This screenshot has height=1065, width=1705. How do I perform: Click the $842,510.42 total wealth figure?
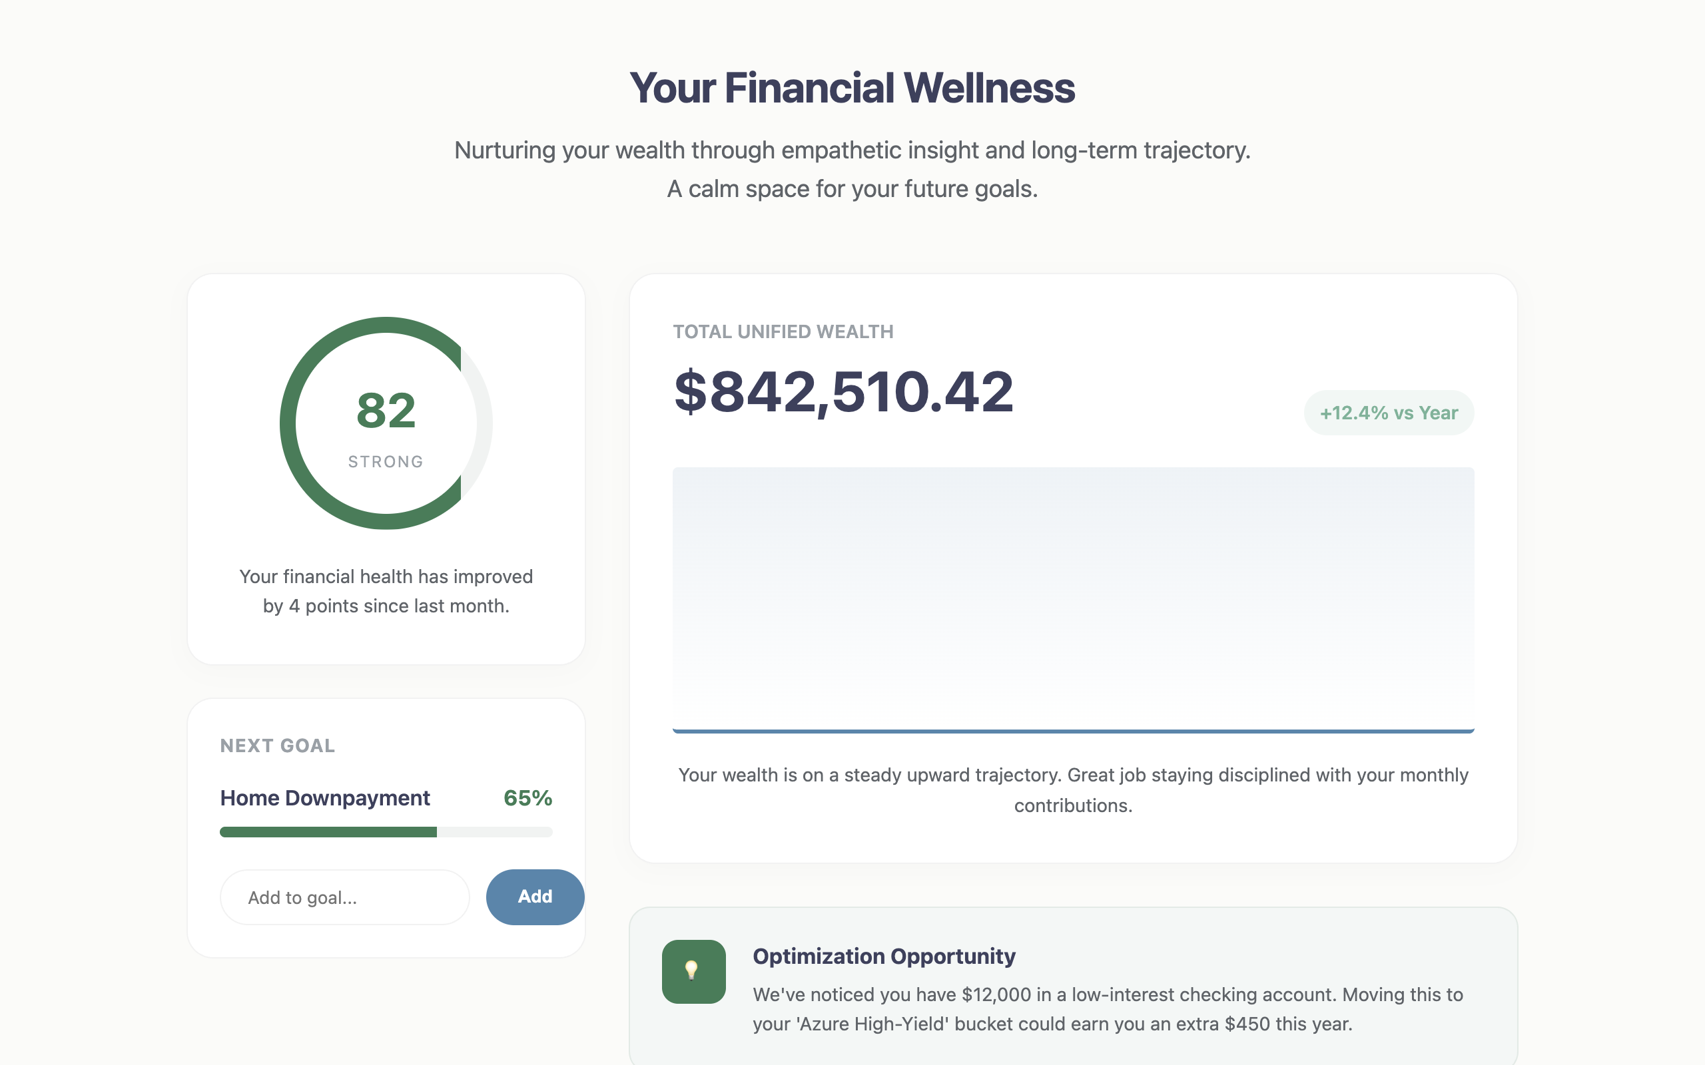(843, 392)
